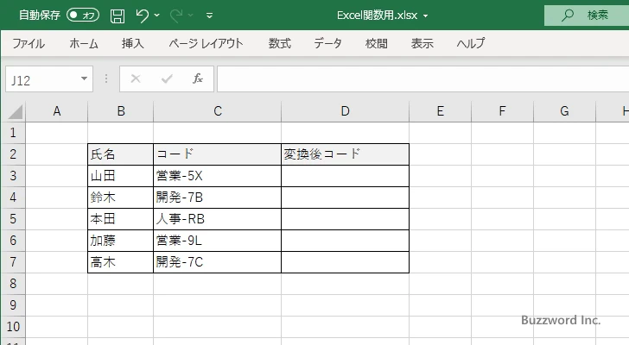Open the Customize Quick Access Toolbar menu
Viewport: 629px width, 345px height.
pos(209,16)
